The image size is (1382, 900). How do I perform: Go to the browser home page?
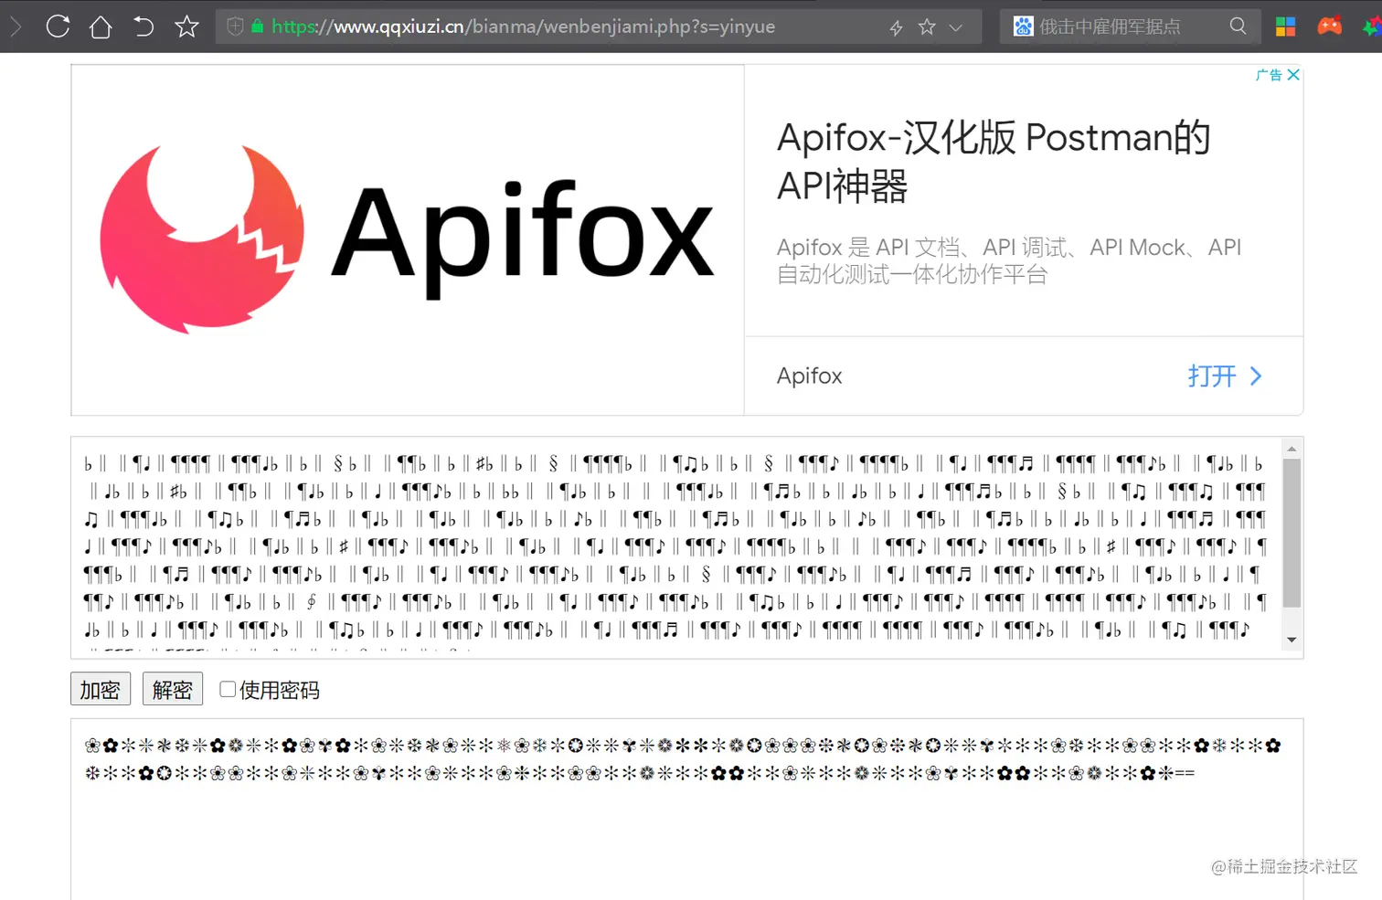pos(101,26)
